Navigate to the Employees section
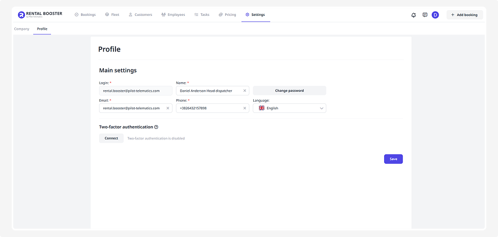This screenshot has height=237, width=498. click(x=173, y=15)
